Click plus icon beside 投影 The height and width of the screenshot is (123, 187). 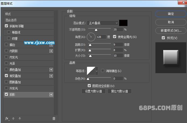click(x=51, y=94)
